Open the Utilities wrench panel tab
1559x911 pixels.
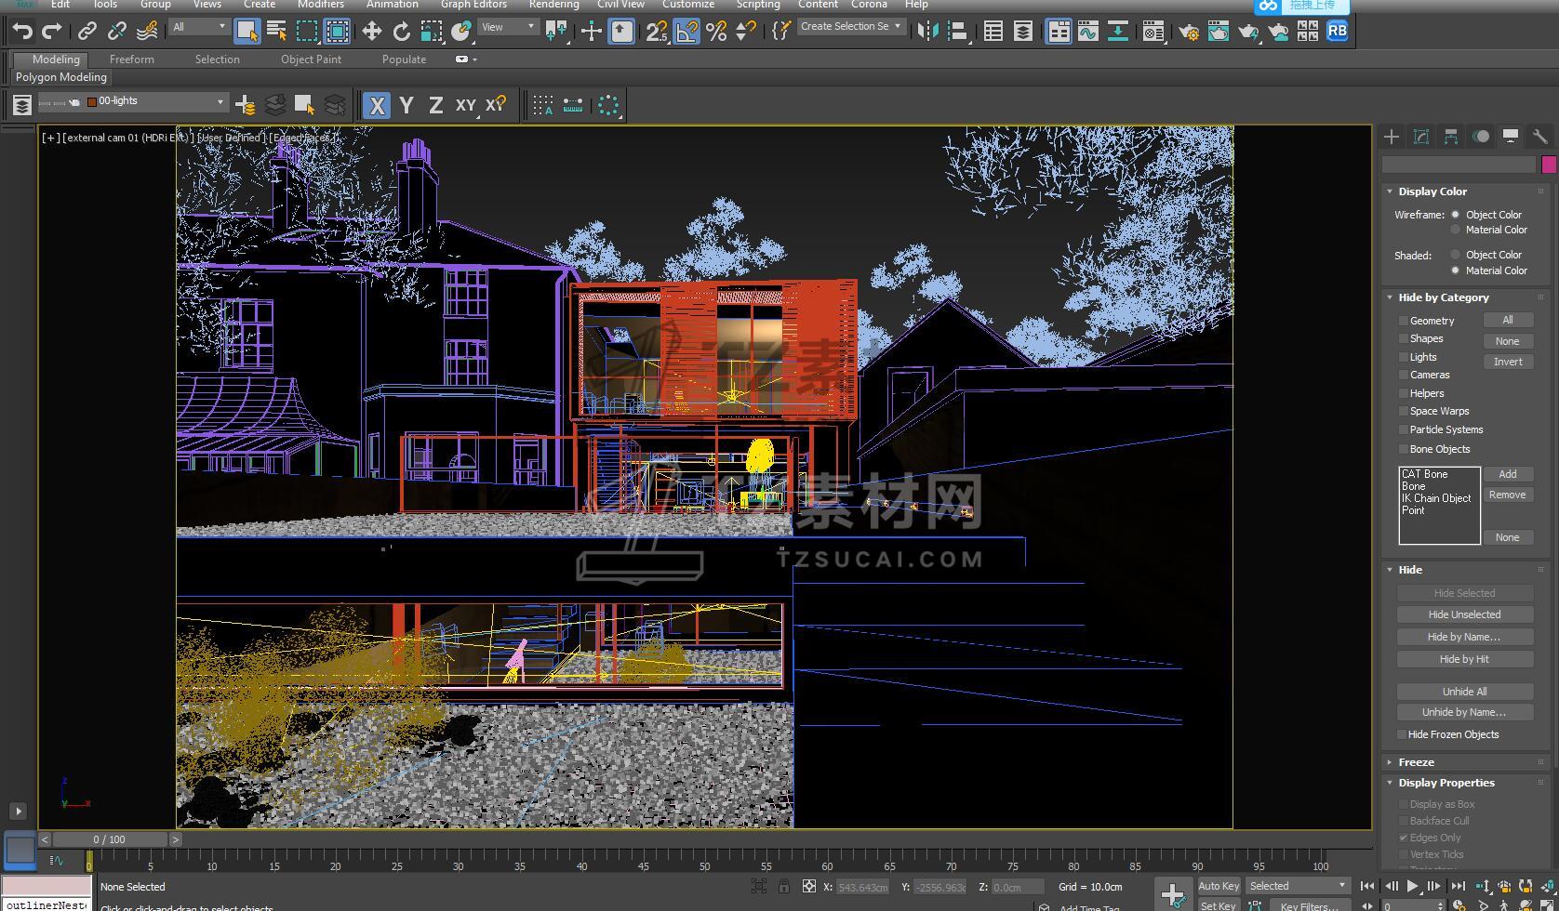click(1539, 137)
